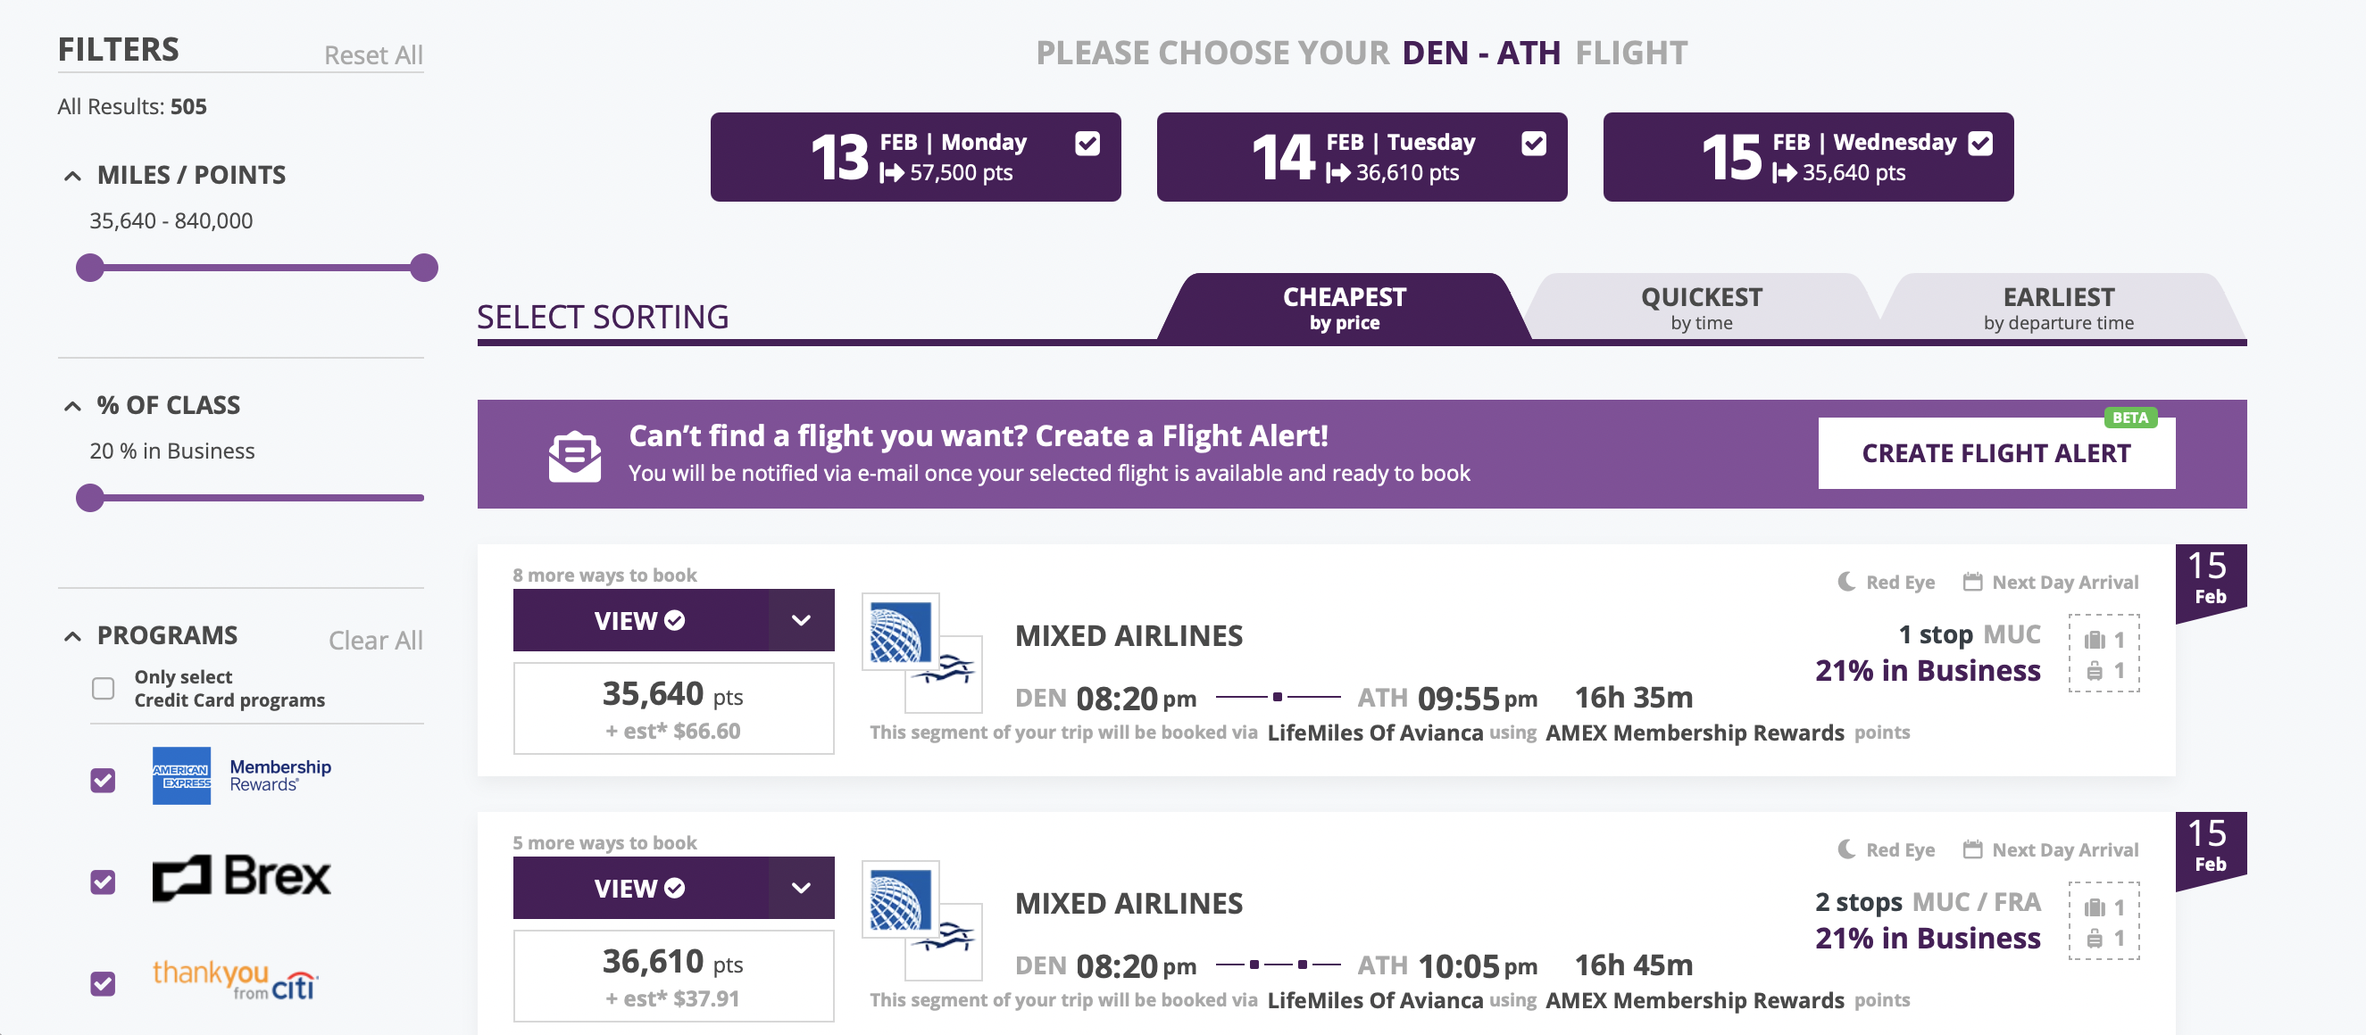Click the % in Business slider handle
The width and height of the screenshot is (2366, 1035).
tap(90, 498)
